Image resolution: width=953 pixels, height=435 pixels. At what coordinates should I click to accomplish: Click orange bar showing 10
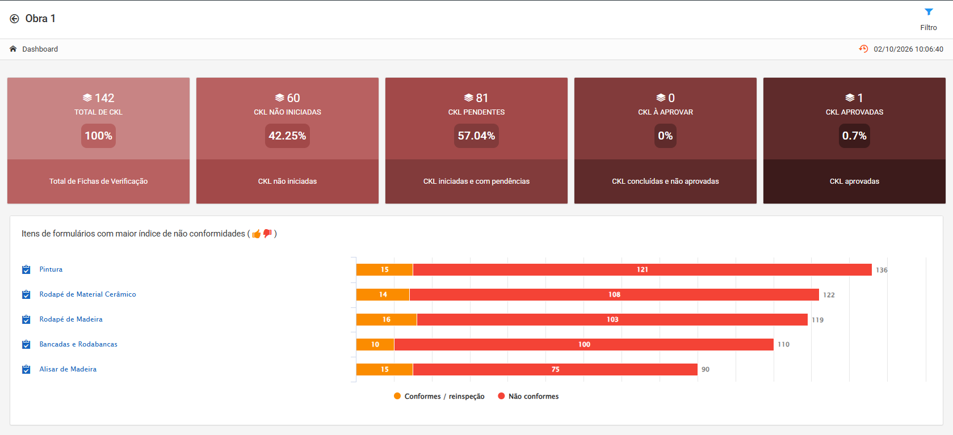click(x=375, y=344)
